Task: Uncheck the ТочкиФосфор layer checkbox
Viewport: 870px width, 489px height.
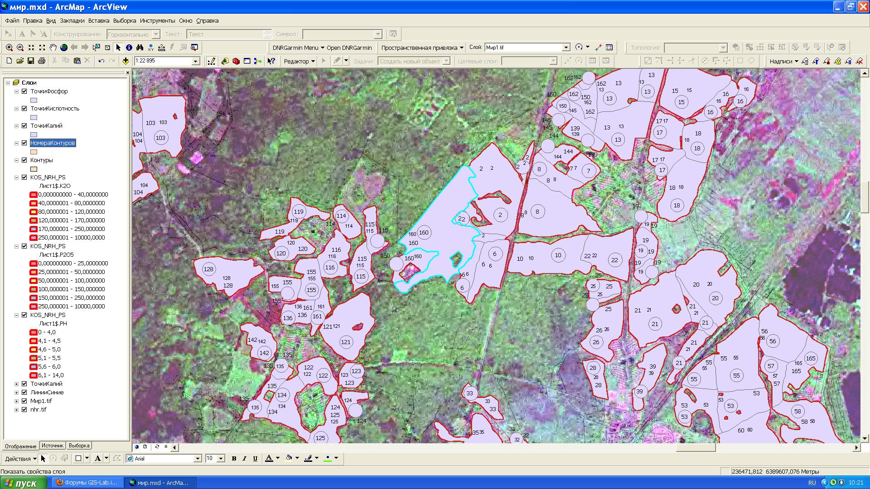Action: point(24,91)
